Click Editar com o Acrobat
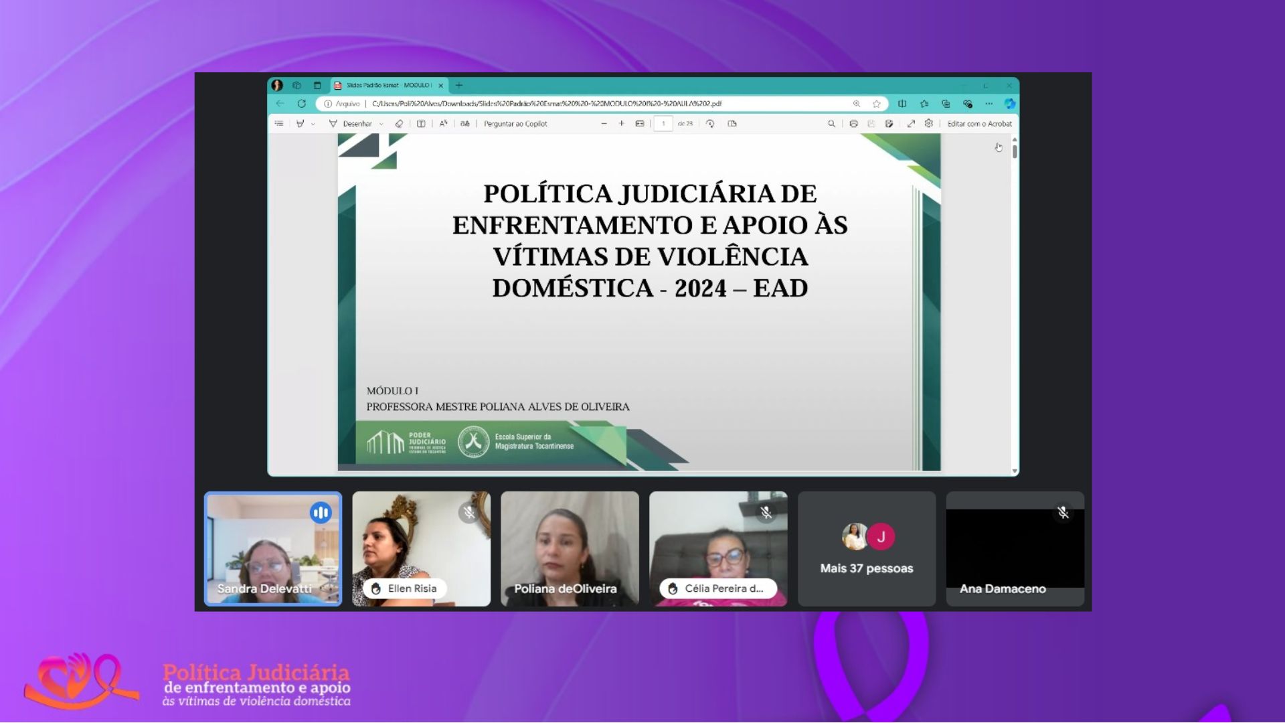The image size is (1285, 723). click(979, 124)
